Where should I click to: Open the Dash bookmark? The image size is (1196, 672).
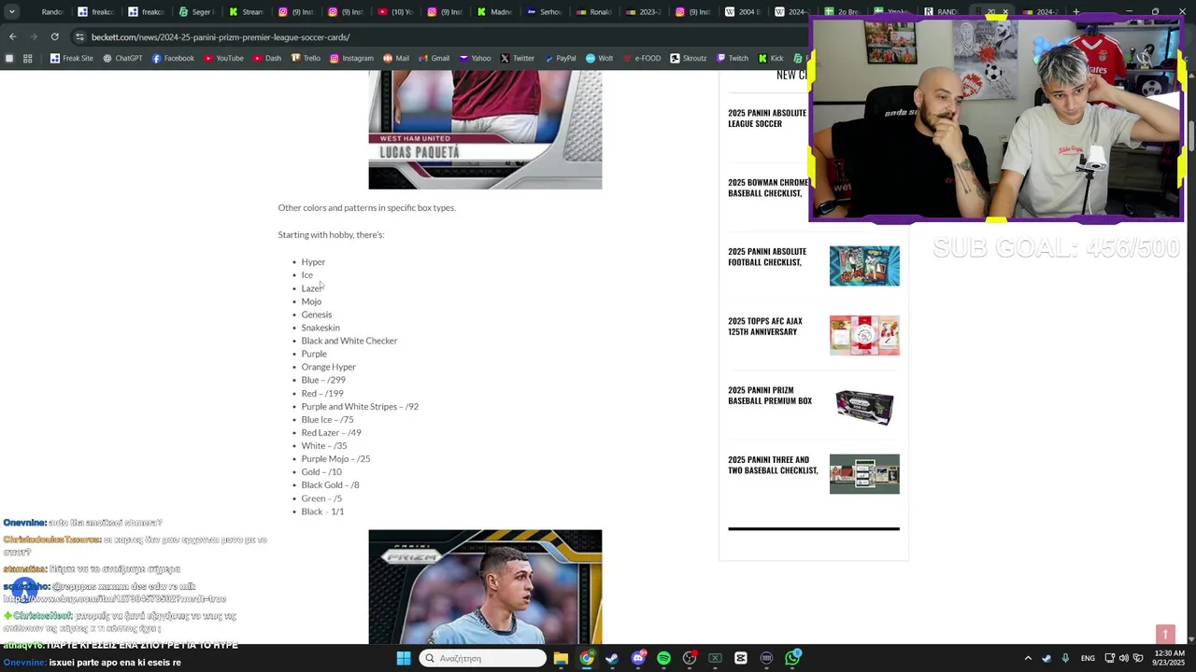(266, 58)
